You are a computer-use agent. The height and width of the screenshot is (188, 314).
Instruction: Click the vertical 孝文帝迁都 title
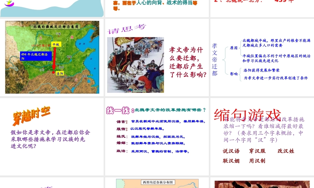(x=214, y=60)
